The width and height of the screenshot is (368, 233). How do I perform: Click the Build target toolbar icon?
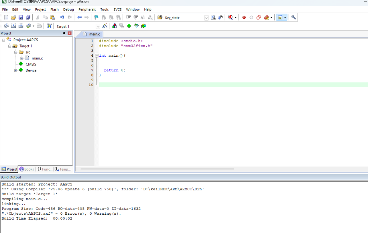(x=13, y=26)
